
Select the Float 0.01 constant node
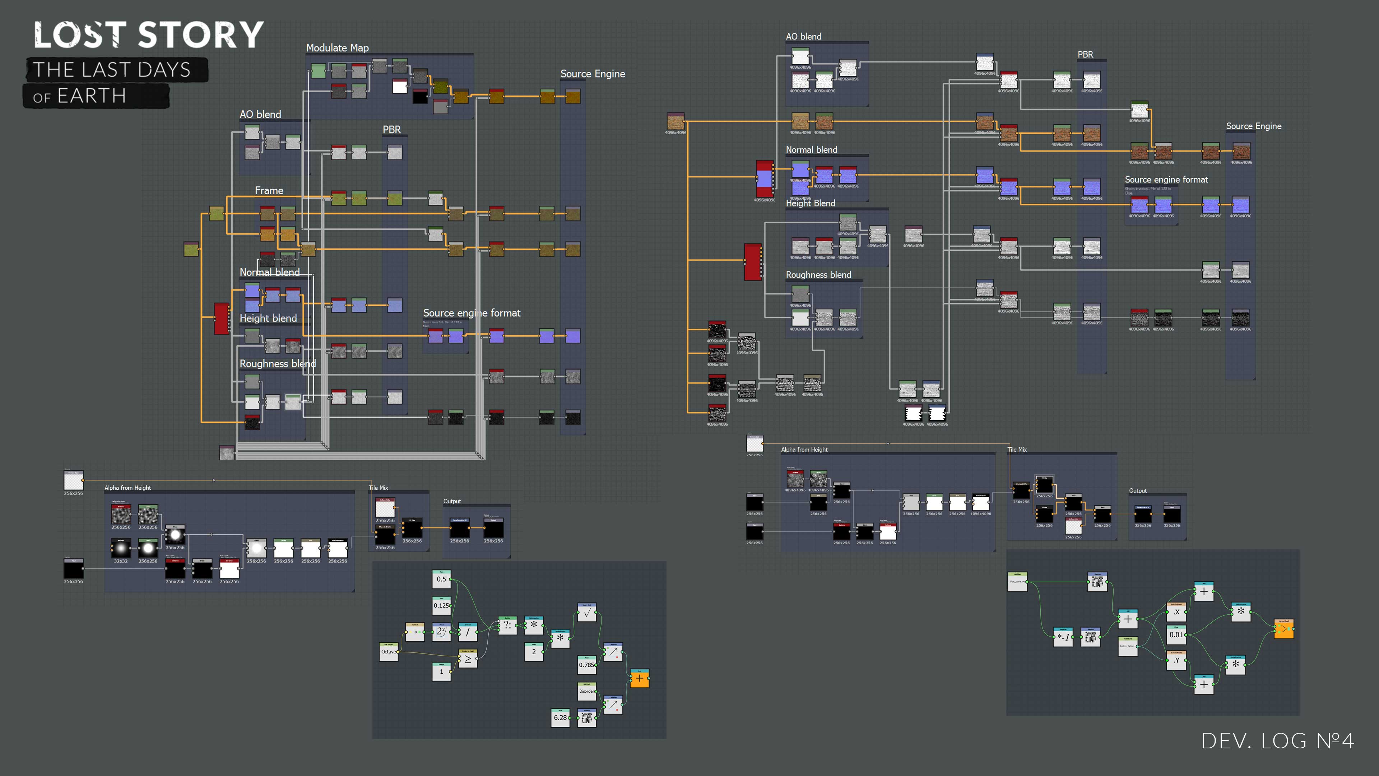[1176, 634]
